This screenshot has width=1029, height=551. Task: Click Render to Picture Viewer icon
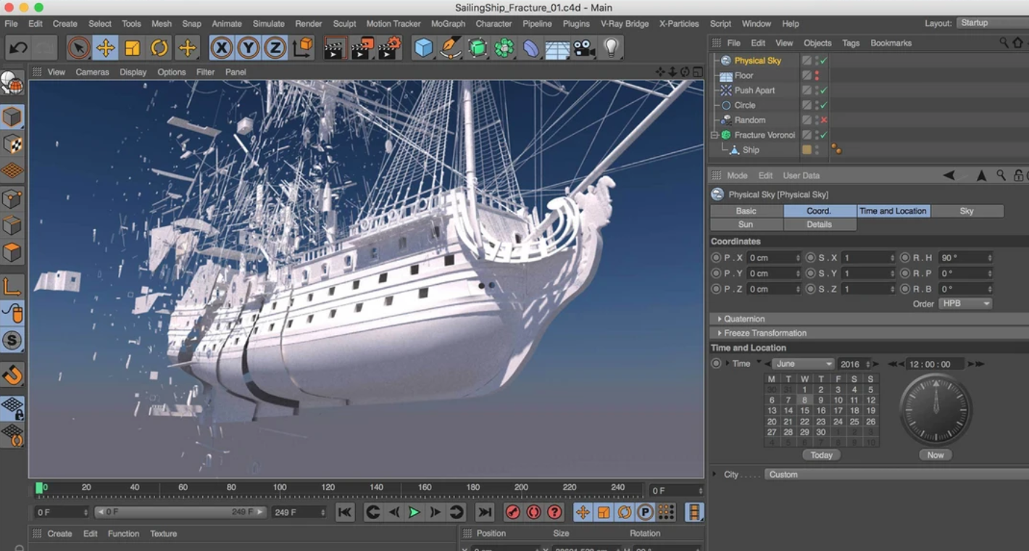tap(361, 49)
